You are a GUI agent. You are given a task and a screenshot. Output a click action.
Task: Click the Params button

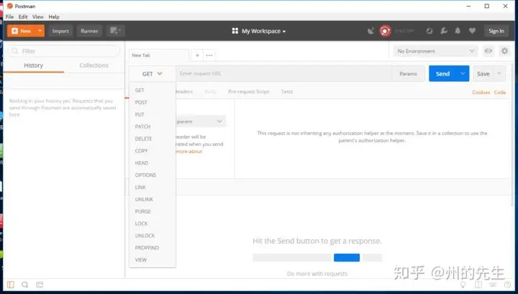pyautogui.click(x=408, y=74)
